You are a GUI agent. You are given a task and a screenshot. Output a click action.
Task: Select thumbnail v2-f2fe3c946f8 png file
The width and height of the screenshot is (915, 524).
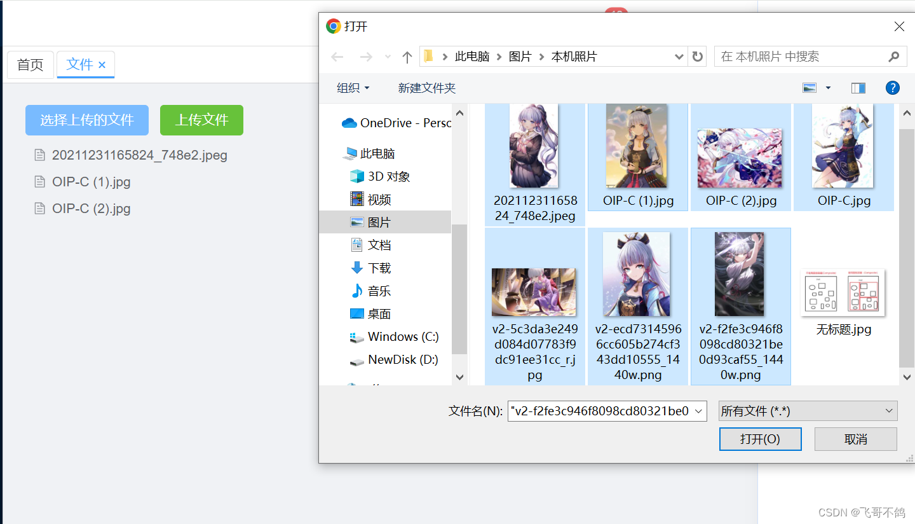741,307
